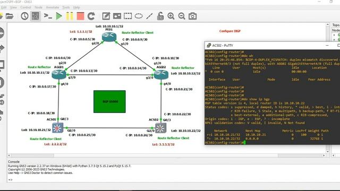Viewport: 340px width, 191px height.
Task: Click the canvas vertical scrollbar up arrow
Action: [x=328, y=25]
